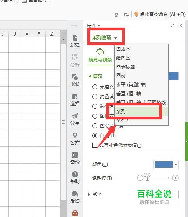This screenshot has width=188, height=217.
Task: Open the 智推 sidebar tool
Action: coord(75,139)
